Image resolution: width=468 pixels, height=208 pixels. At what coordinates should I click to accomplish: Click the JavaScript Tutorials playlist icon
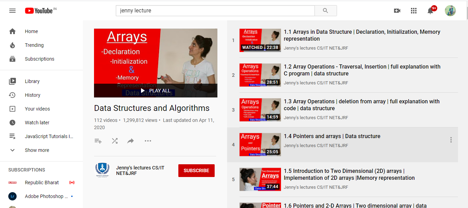(12, 136)
